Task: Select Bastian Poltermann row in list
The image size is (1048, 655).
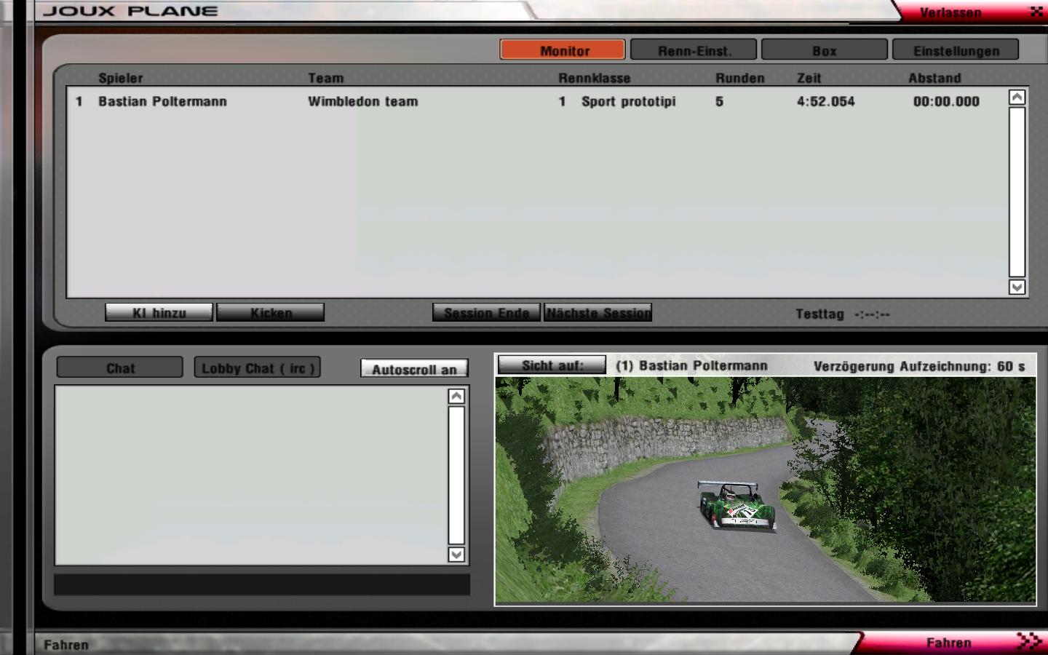Action: click(x=162, y=102)
